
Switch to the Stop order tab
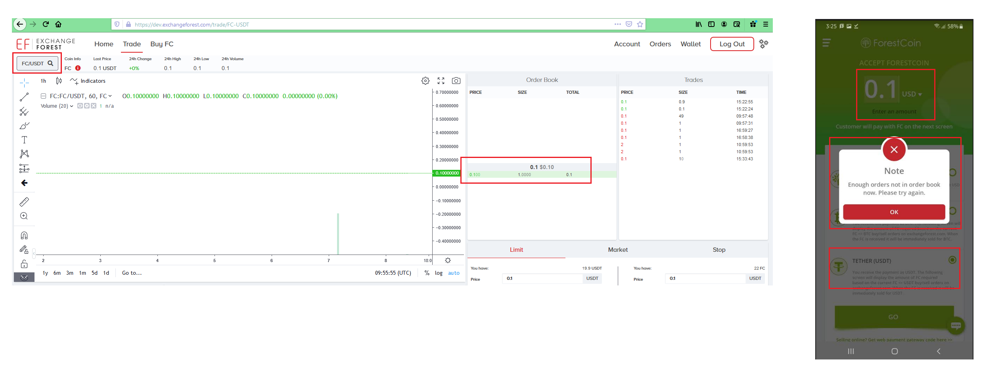click(719, 250)
